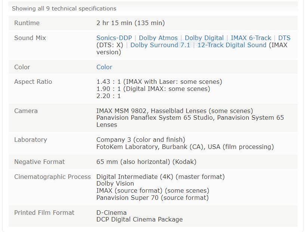
Task: Open the Dolby Surround 7.1 link
Action: pyautogui.click(x=160, y=45)
